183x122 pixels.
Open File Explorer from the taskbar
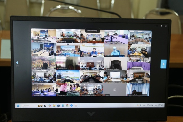pyautogui.click(x=54, y=106)
